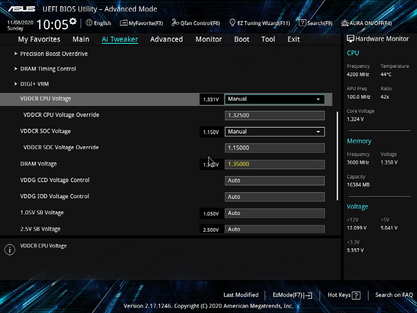Select English language option
Screen dimensions: 417x313
102,23
